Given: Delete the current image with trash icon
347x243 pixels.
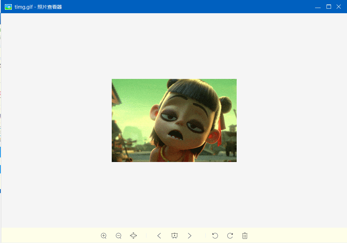Looking at the screenshot, I should click(x=245, y=236).
